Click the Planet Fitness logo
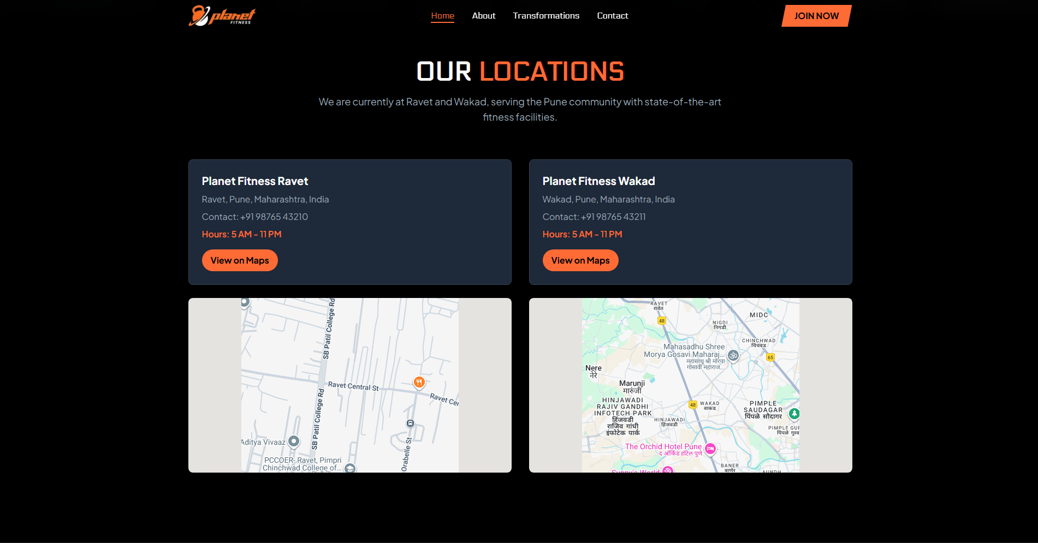 (x=222, y=16)
